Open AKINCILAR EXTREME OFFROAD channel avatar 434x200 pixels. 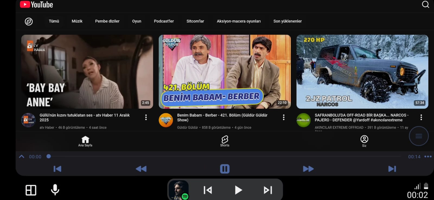point(304,120)
